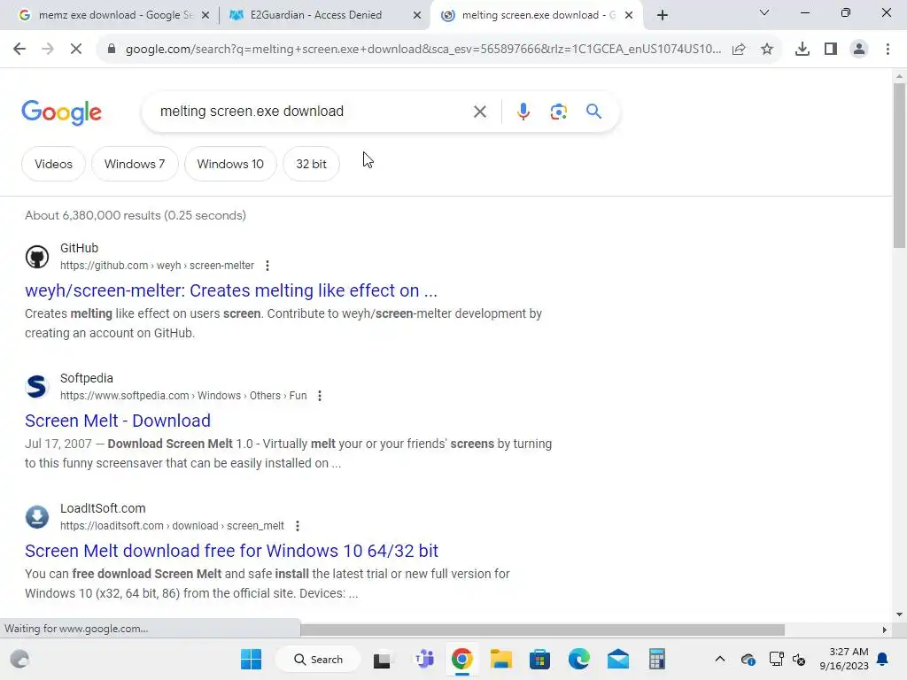Open Microsoft Teams chat on taskbar
Image resolution: width=907 pixels, height=680 pixels.
point(424,659)
